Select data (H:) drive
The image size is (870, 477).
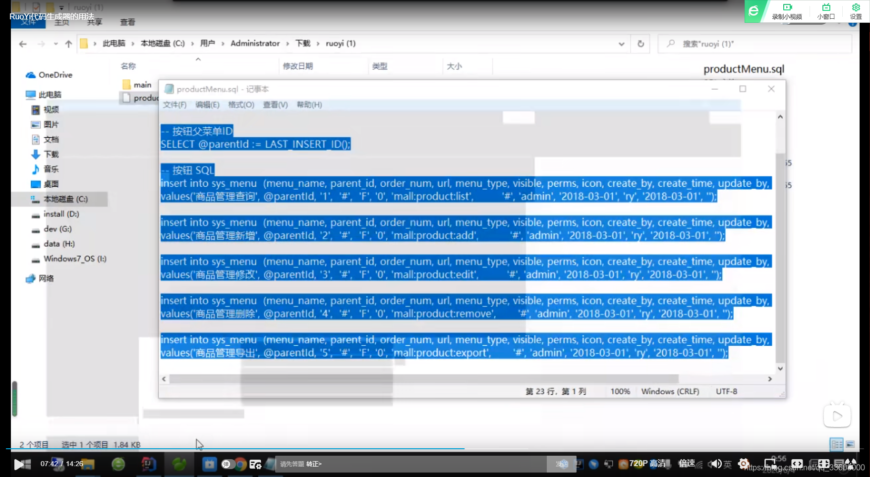click(x=53, y=244)
